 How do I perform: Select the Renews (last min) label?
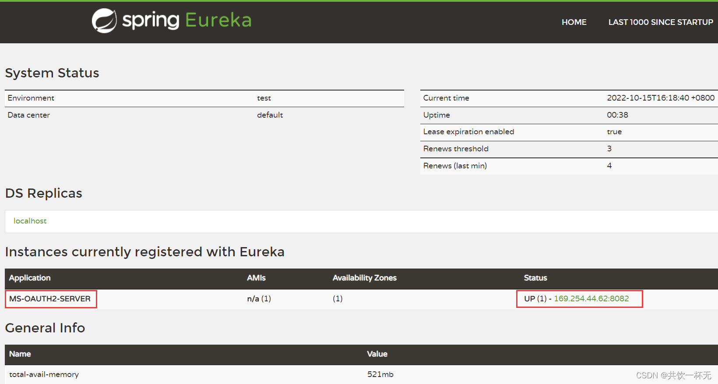[455, 166]
